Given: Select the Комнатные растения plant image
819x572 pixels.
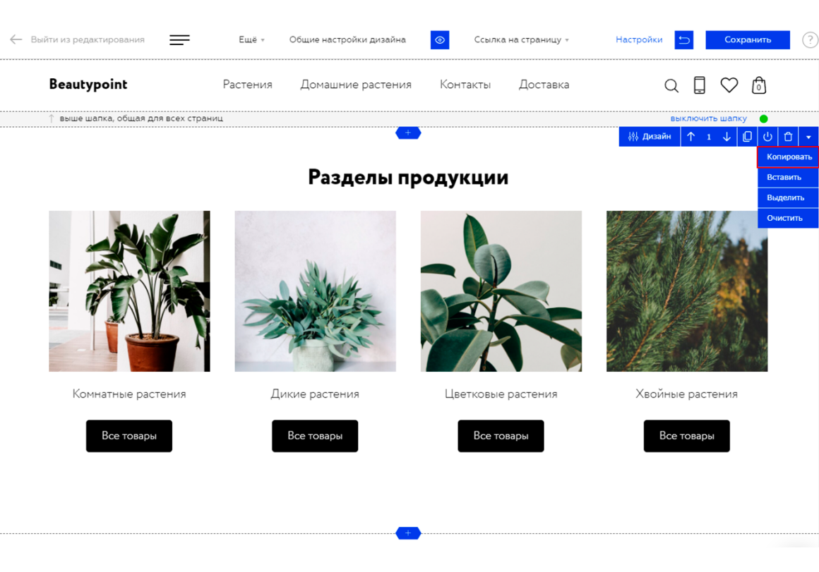Looking at the screenshot, I should (x=129, y=291).
